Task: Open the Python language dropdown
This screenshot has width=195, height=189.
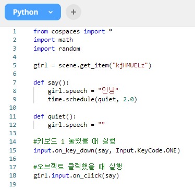Action: 33,12
